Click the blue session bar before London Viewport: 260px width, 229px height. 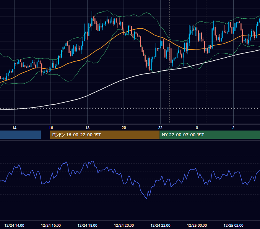point(20,135)
